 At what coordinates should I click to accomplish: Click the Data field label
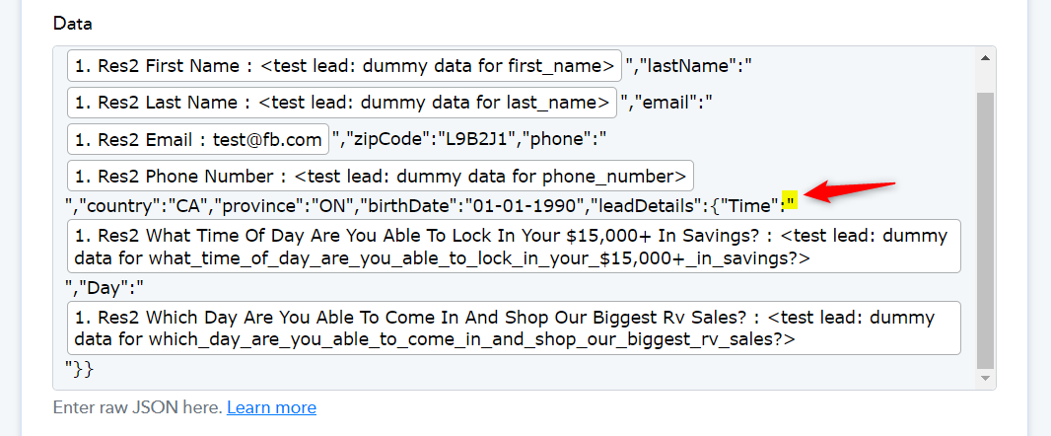[x=72, y=24]
